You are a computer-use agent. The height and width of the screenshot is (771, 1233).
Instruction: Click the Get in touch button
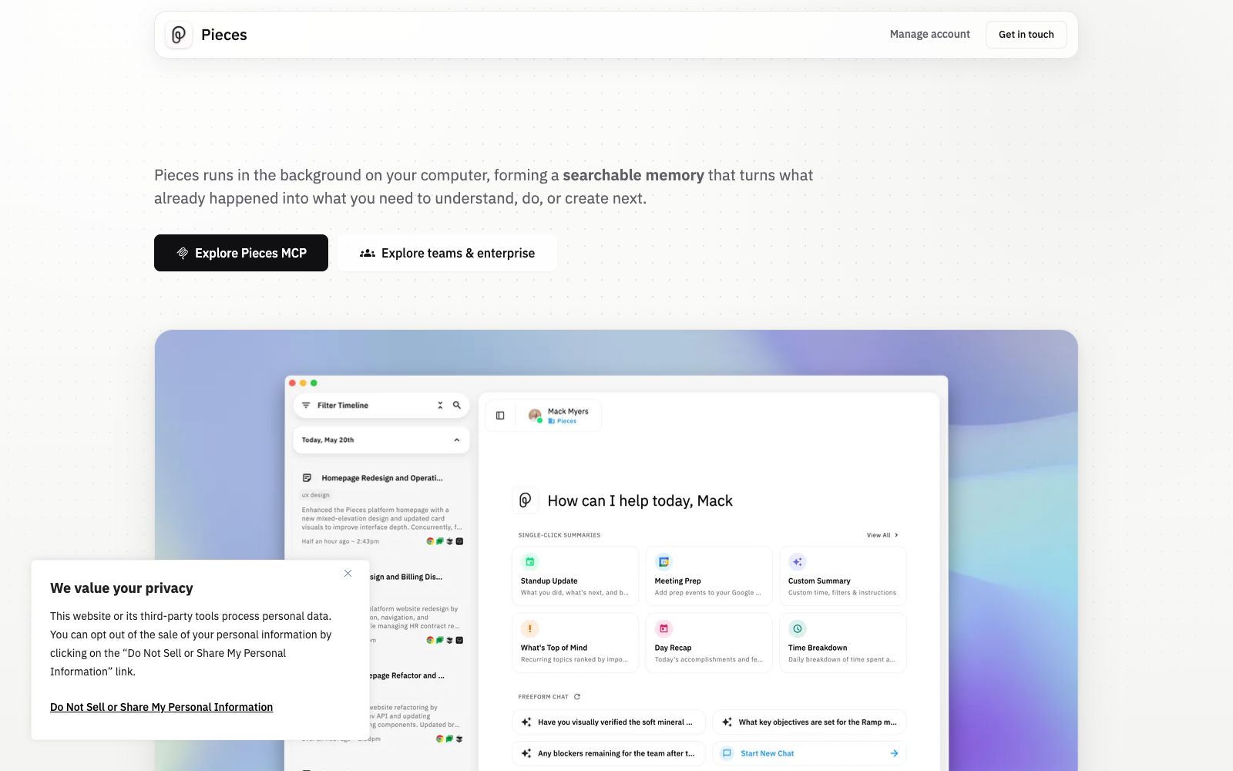click(1026, 35)
